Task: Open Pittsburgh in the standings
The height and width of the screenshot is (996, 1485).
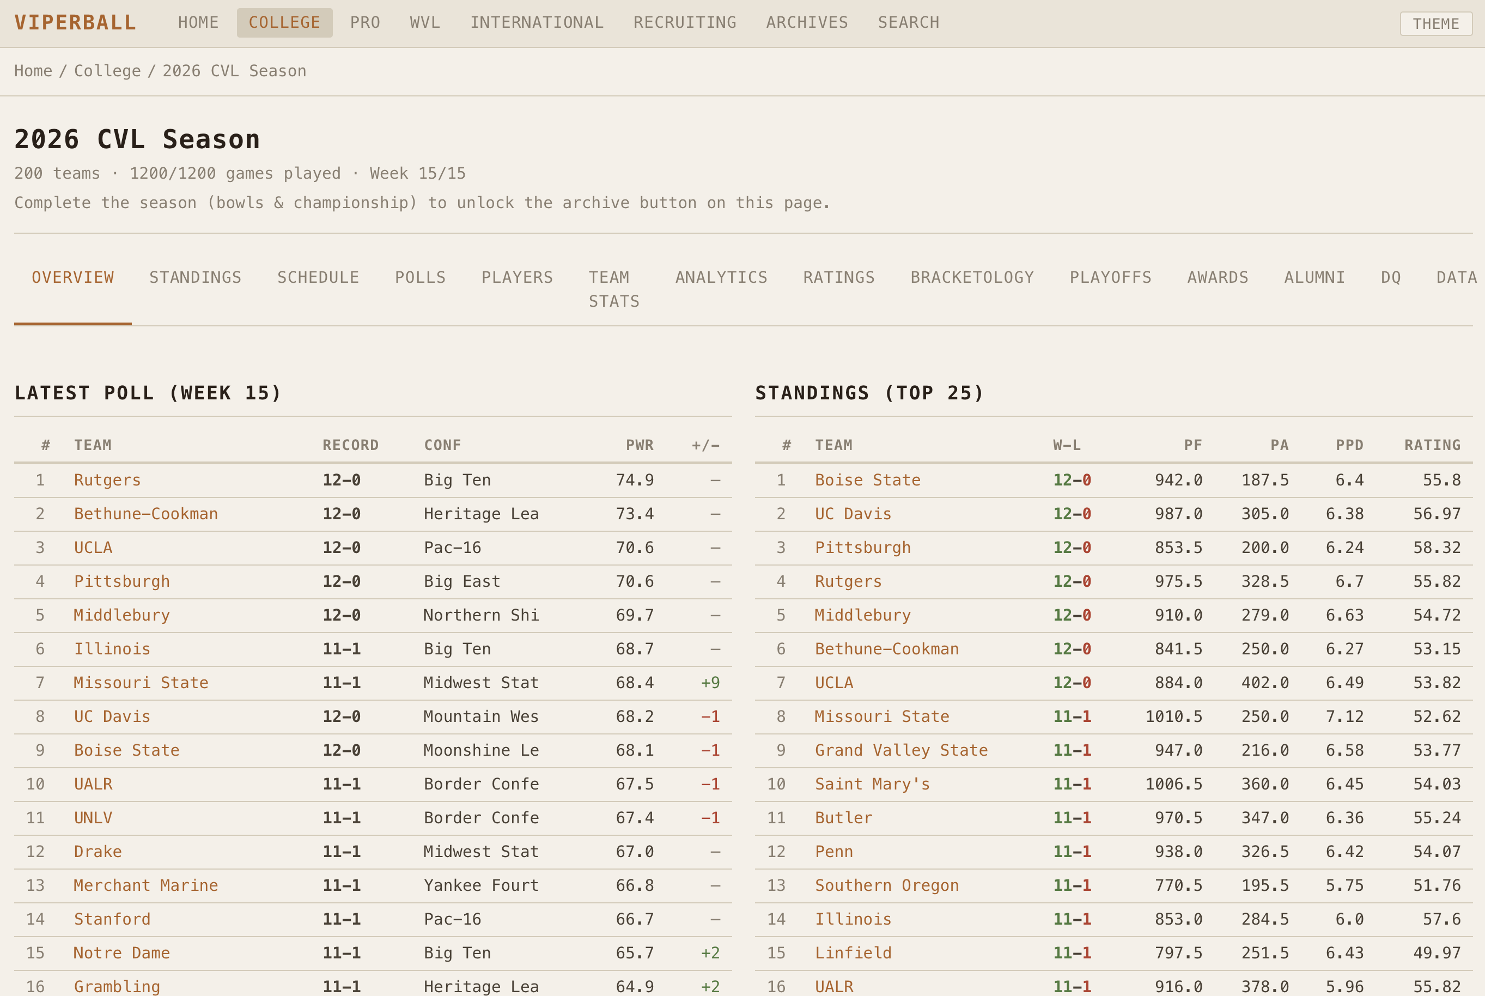Action: tap(863, 548)
